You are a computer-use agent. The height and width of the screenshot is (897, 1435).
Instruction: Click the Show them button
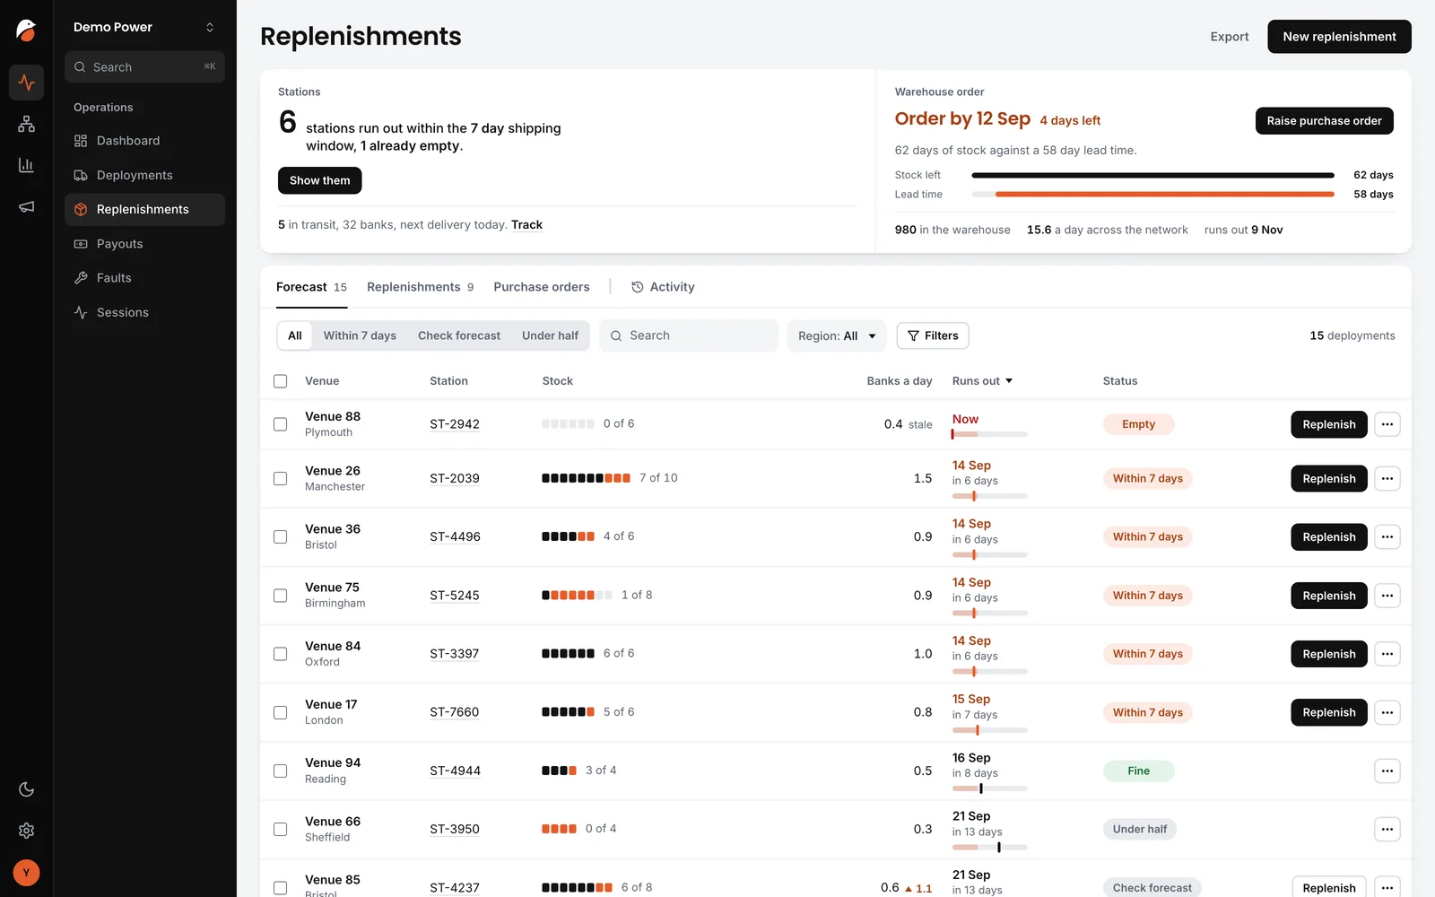click(x=319, y=180)
